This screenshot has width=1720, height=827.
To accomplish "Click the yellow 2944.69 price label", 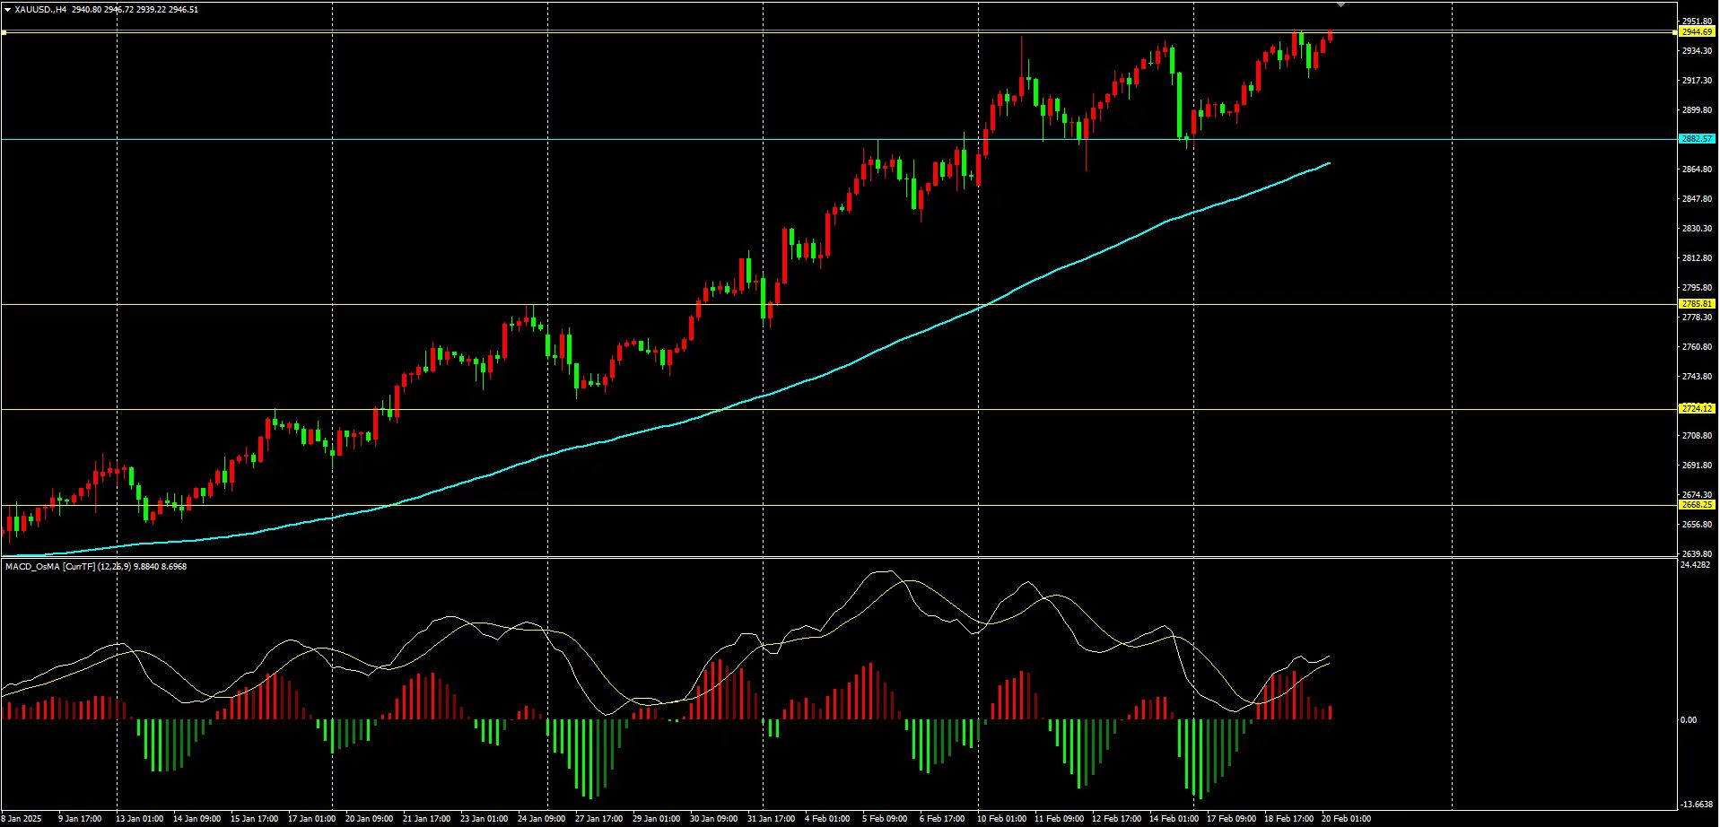I will [1697, 32].
